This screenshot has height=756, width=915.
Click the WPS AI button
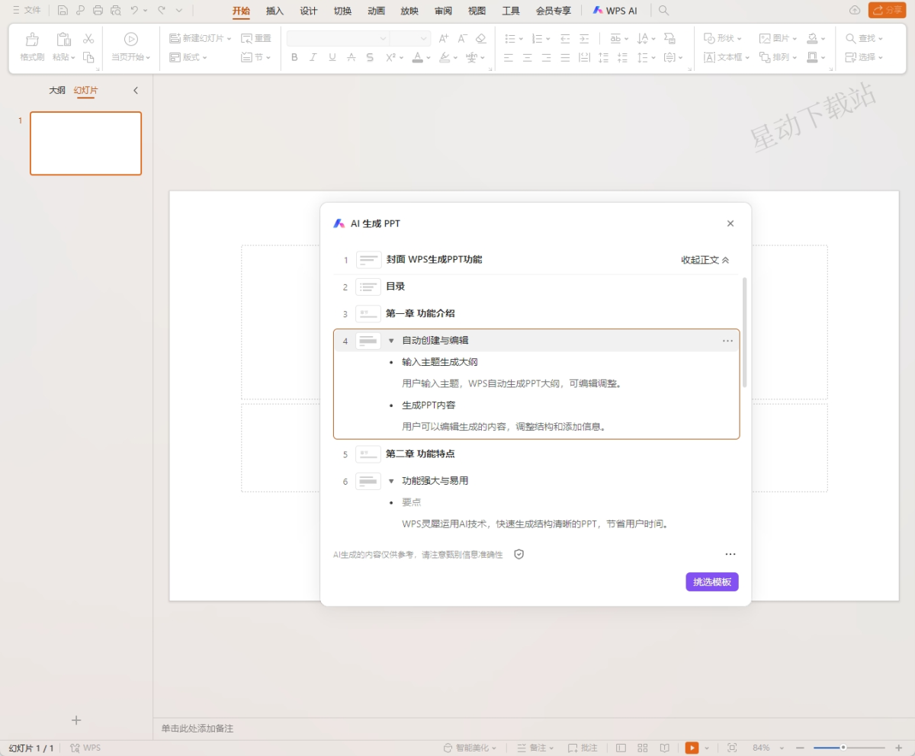pyautogui.click(x=615, y=11)
